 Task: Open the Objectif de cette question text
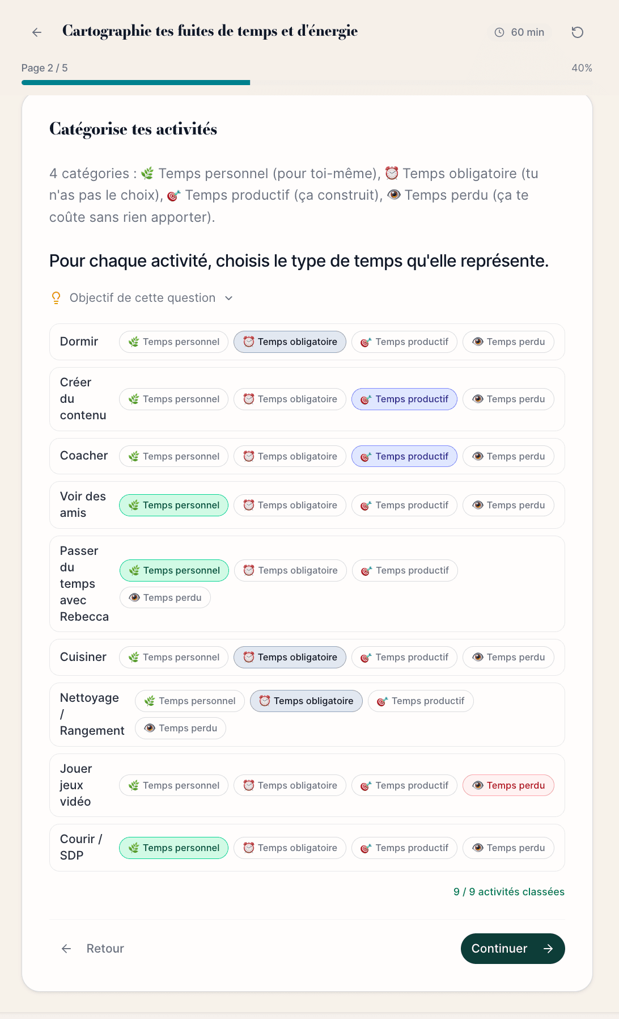[x=142, y=298]
